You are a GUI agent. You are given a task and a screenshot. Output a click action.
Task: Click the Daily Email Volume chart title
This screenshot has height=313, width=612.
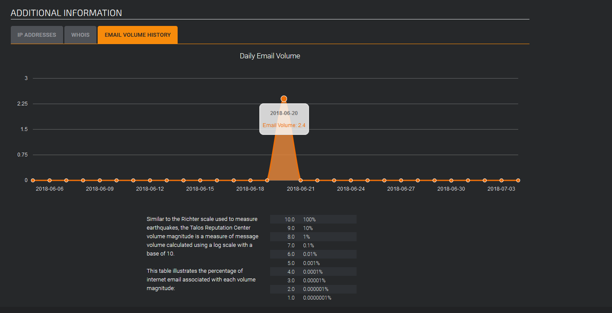270,56
